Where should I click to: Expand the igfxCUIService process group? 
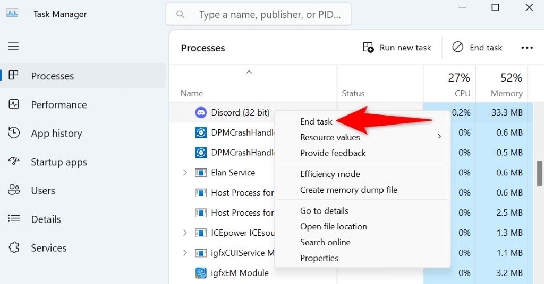(x=185, y=253)
